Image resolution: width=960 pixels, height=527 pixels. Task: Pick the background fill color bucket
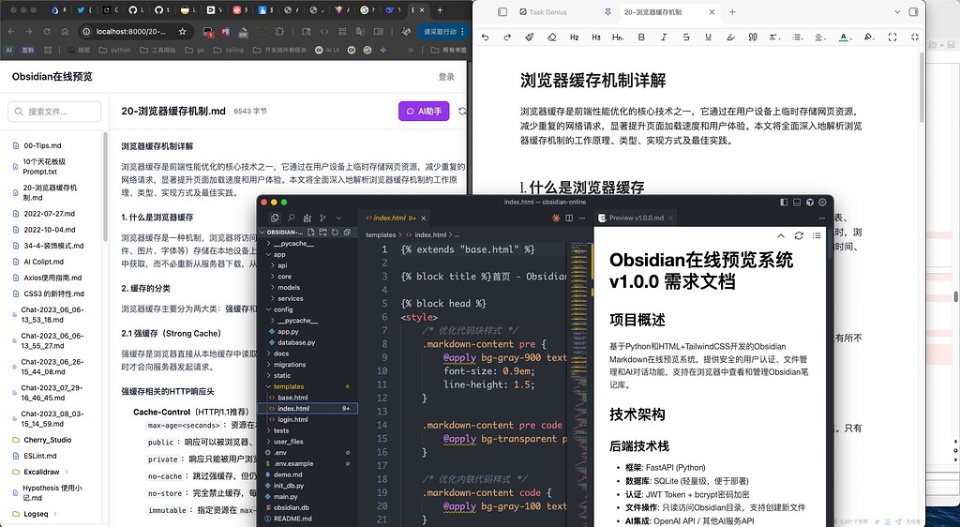click(x=869, y=38)
